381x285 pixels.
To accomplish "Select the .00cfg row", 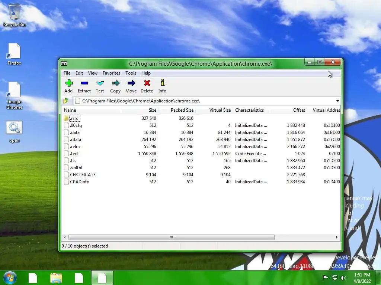I will (201, 125).
